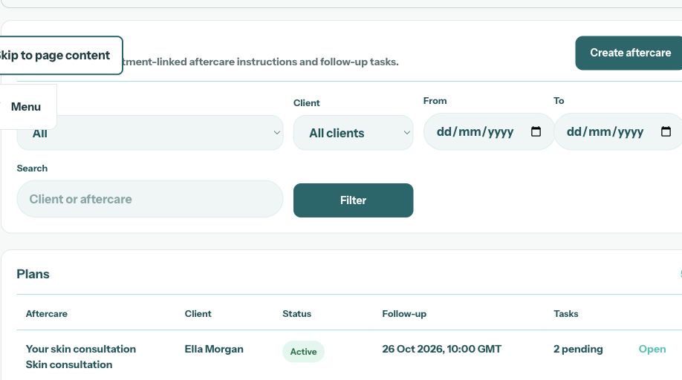Click the Active status badge
The image size is (682, 380).
pos(304,351)
